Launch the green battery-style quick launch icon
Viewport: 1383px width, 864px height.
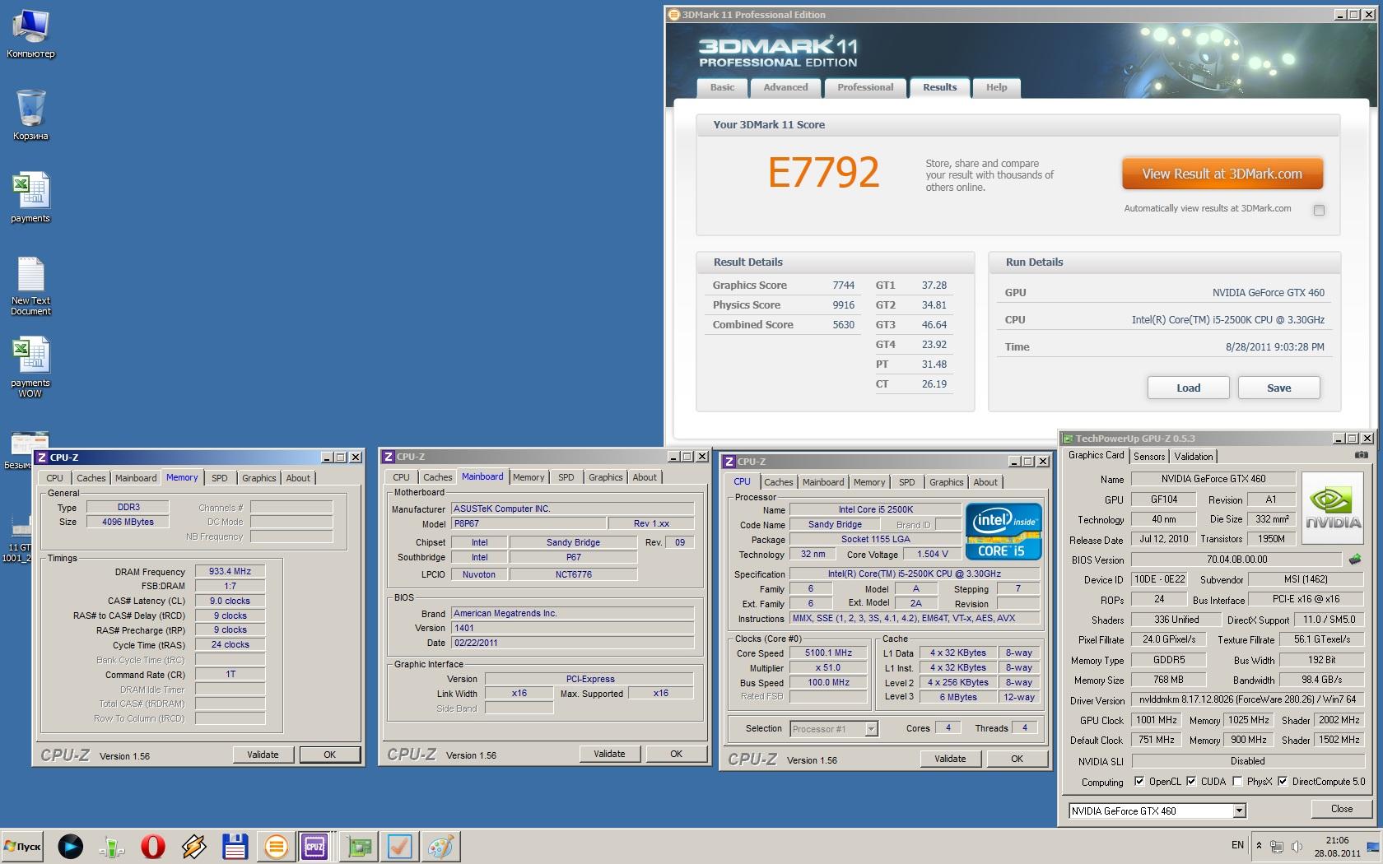pos(112,846)
